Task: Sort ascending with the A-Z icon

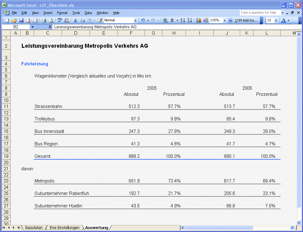Action: pos(182,20)
